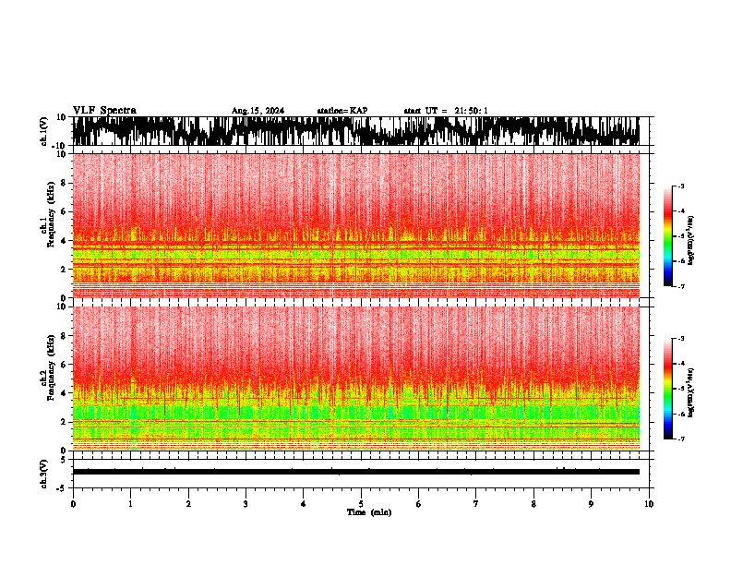731x565 pixels.
Task: Click the "Time (min)" axis label
Action: pos(369,512)
